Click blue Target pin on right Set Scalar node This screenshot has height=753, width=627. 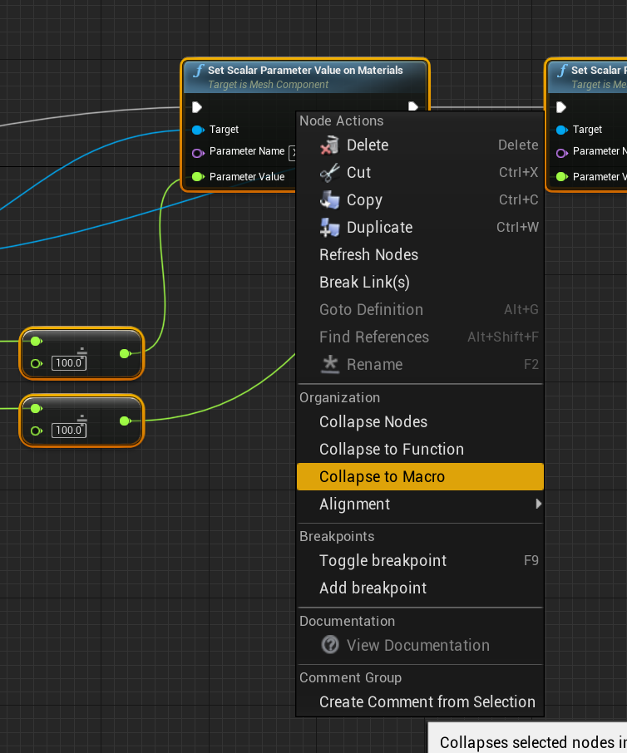[562, 130]
